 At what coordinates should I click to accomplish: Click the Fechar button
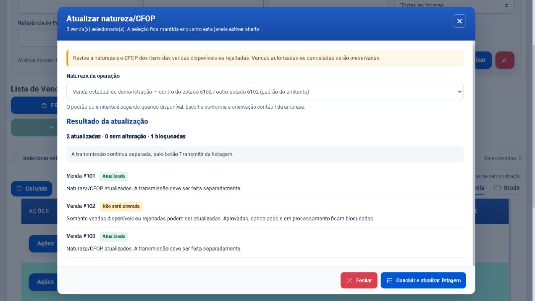pyautogui.click(x=359, y=280)
